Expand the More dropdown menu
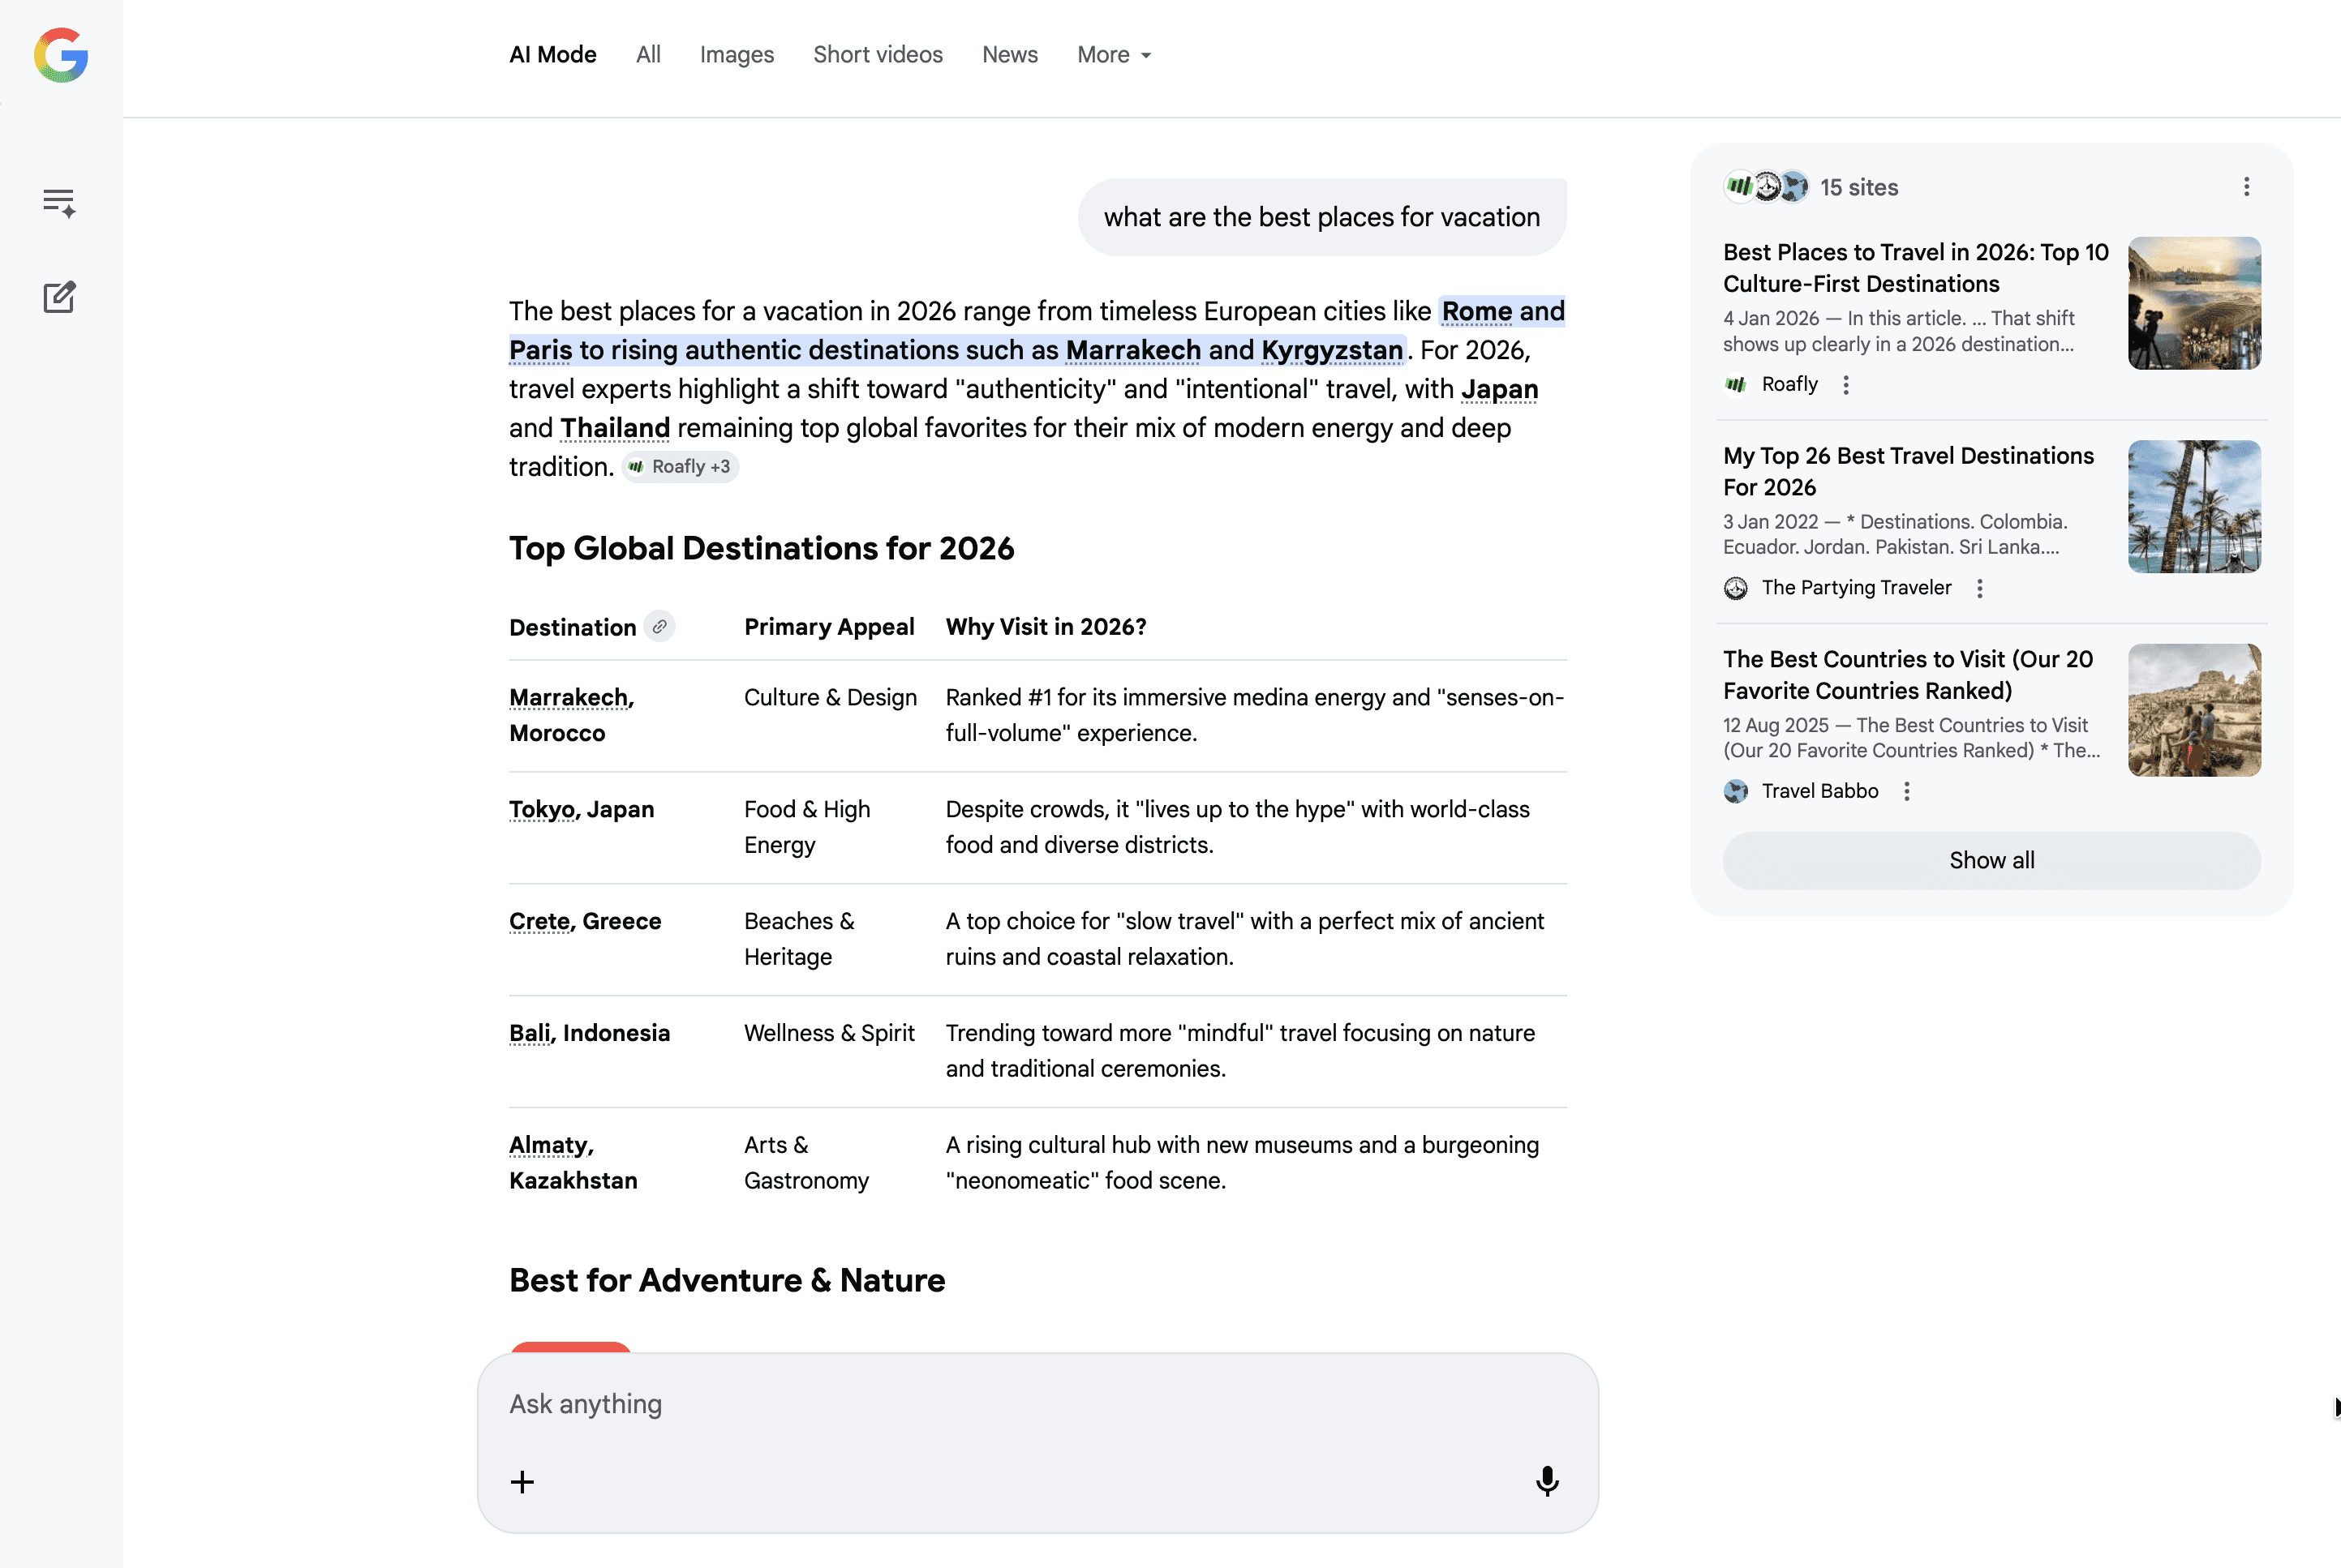This screenshot has height=1568, width=2341. (x=1114, y=55)
